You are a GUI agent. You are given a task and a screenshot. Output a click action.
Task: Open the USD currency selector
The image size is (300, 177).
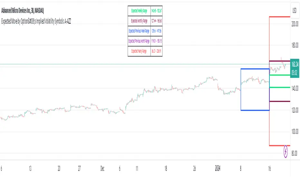[x=294, y=10]
